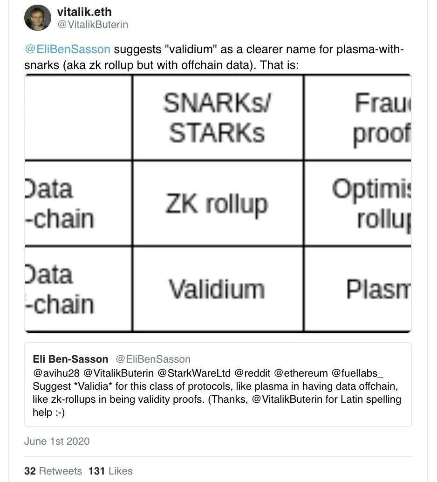Screen dimensions: 437x482
Task: Open the blue @EliBenSasson mention in the tweet
Action: pyautogui.click(x=68, y=50)
